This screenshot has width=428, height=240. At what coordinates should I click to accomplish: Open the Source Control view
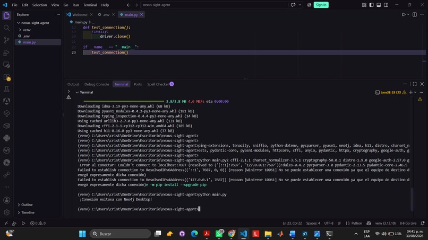click(x=6, y=40)
